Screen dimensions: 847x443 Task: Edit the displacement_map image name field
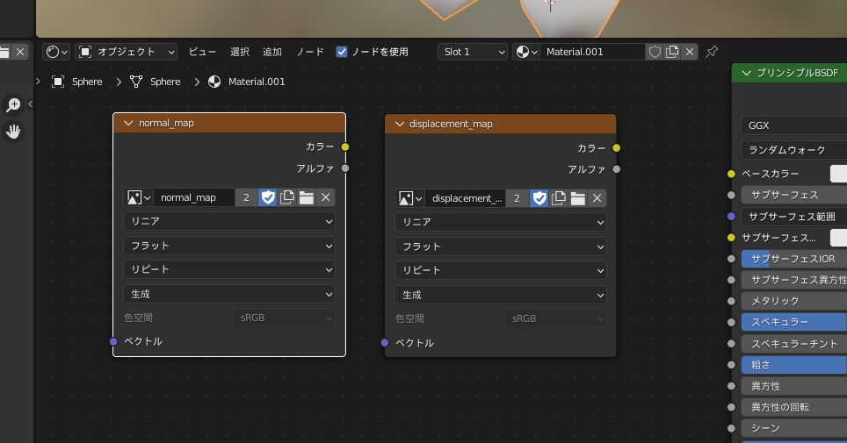click(x=466, y=198)
